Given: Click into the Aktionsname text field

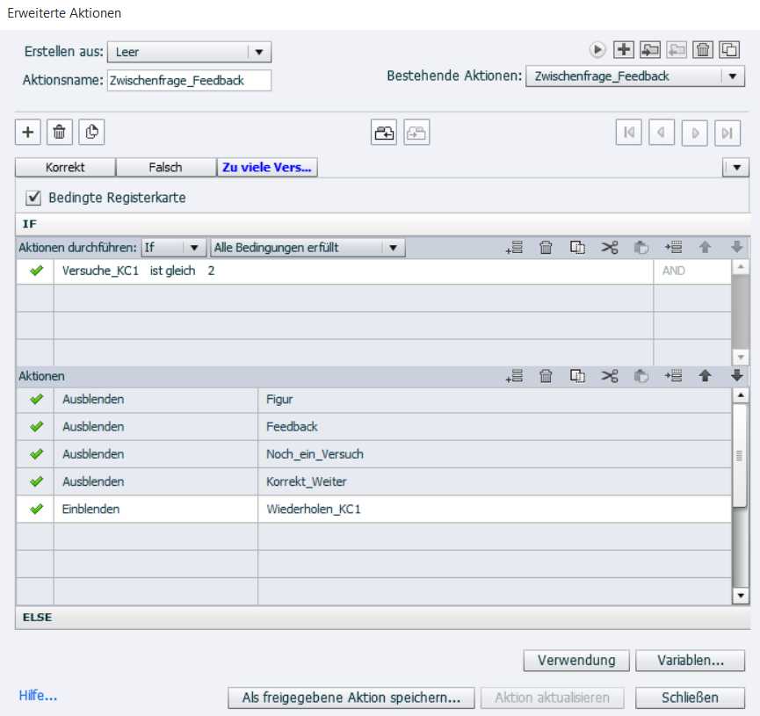Looking at the screenshot, I should coord(189,81).
